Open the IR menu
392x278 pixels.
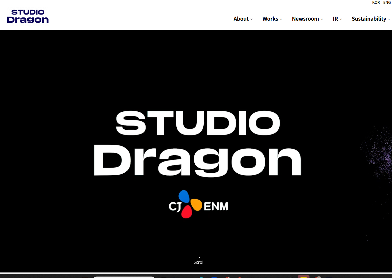335,19
